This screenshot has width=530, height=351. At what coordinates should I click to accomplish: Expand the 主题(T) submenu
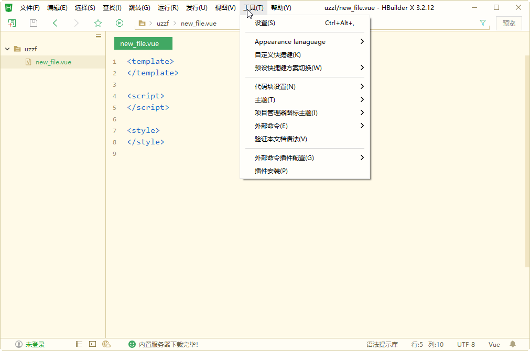pyautogui.click(x=305, y=100)
